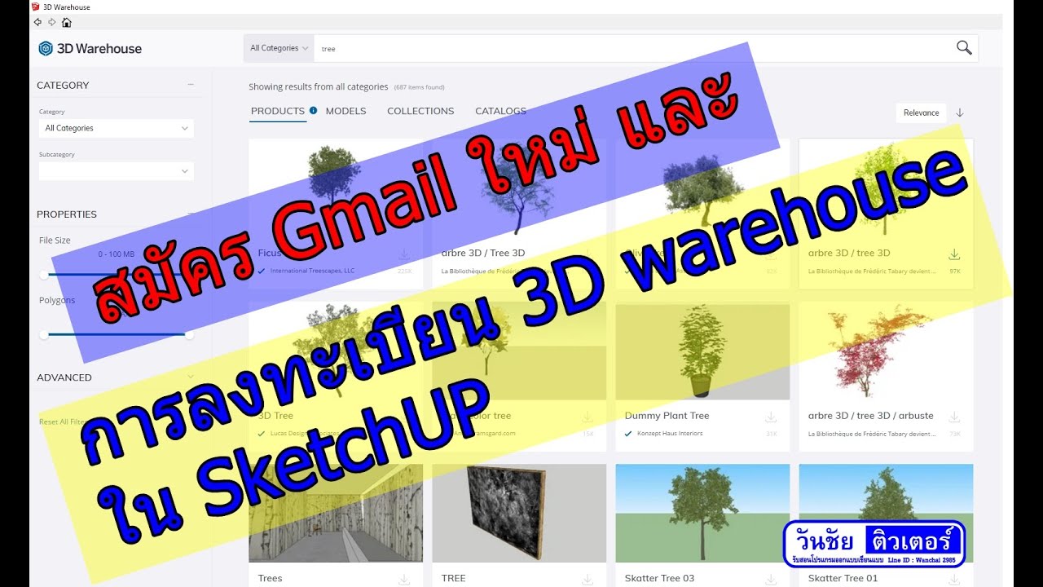Image resolution: width=1043 pixels, height=587 pixels.
Task: Download the Trees model
Action: (x=404, y=580)
